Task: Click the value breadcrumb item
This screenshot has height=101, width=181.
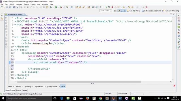Action: (x=63, y=86)
